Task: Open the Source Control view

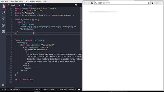Action: (3, 19)
